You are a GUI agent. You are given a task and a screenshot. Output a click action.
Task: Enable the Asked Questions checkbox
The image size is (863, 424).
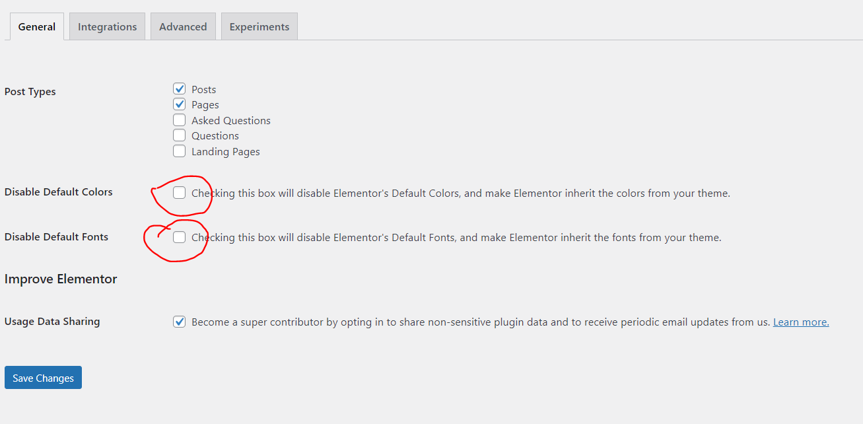[x=179, y=120]
